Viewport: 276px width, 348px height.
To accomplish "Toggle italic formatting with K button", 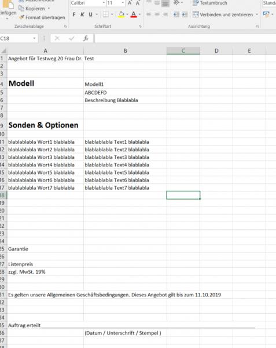I will (x=82, y=14).
